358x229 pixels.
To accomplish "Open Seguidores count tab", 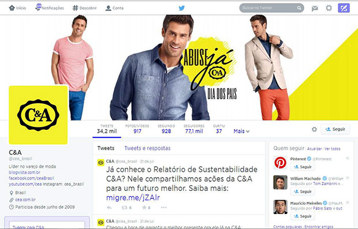I will coord(194,129).
